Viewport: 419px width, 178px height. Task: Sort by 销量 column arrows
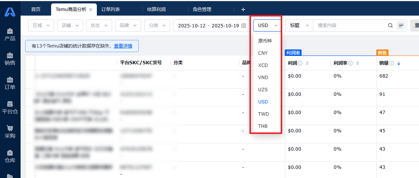coord(399,63)
